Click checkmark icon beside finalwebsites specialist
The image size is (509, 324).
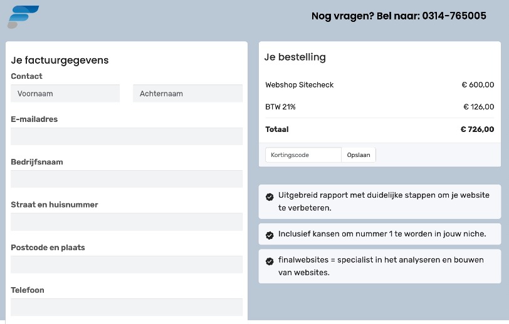click(270, 261)
